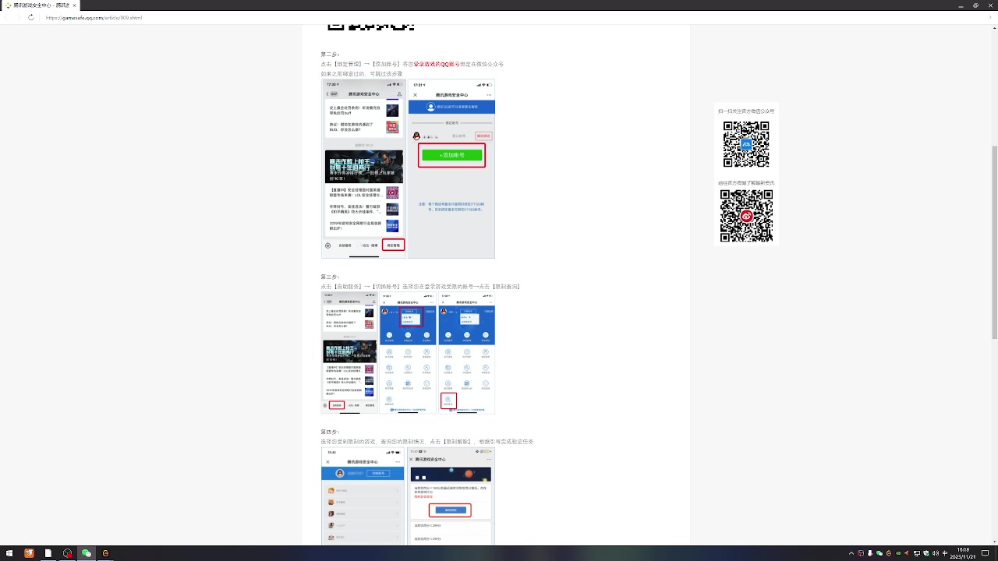Viewport: 998px width, 561px height.
Task: Open the step four game list screenshot
Action: pyautogui.click(x=363, y=496)
